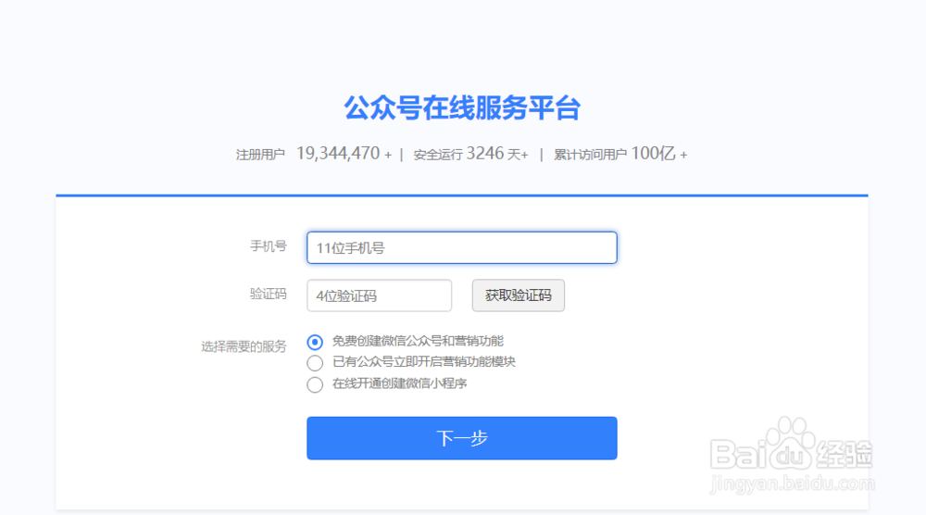The height and width of the screenshot is (515, 926).
Task: Click the 手机号 field label
Action: [x=269, y=246]
